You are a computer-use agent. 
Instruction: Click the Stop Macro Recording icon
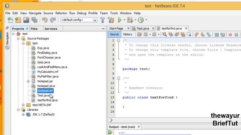tap(236, 34)
